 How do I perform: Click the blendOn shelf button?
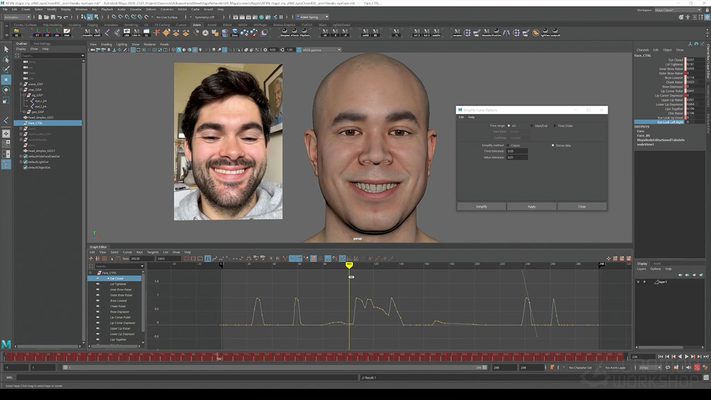88,33
